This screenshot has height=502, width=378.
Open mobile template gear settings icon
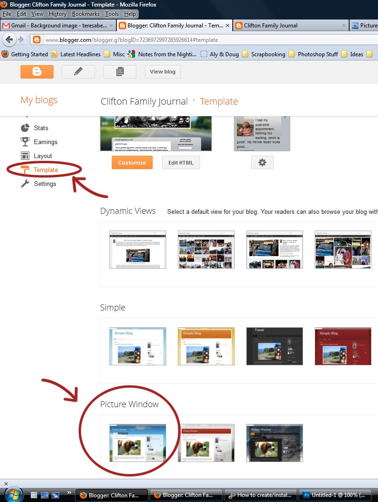click(x=262, y=163)
